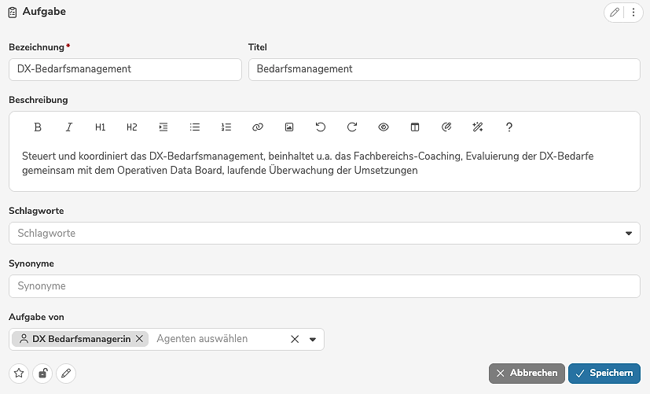Insert H1 heading in description

[x=101, y=127]
